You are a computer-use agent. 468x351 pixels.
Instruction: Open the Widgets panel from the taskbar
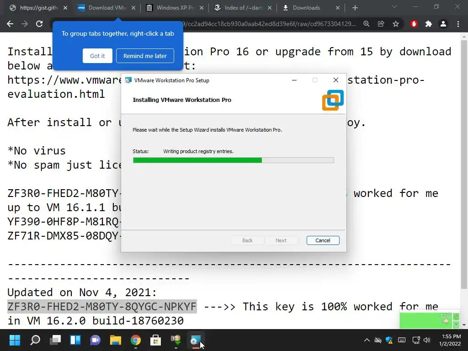75,340
